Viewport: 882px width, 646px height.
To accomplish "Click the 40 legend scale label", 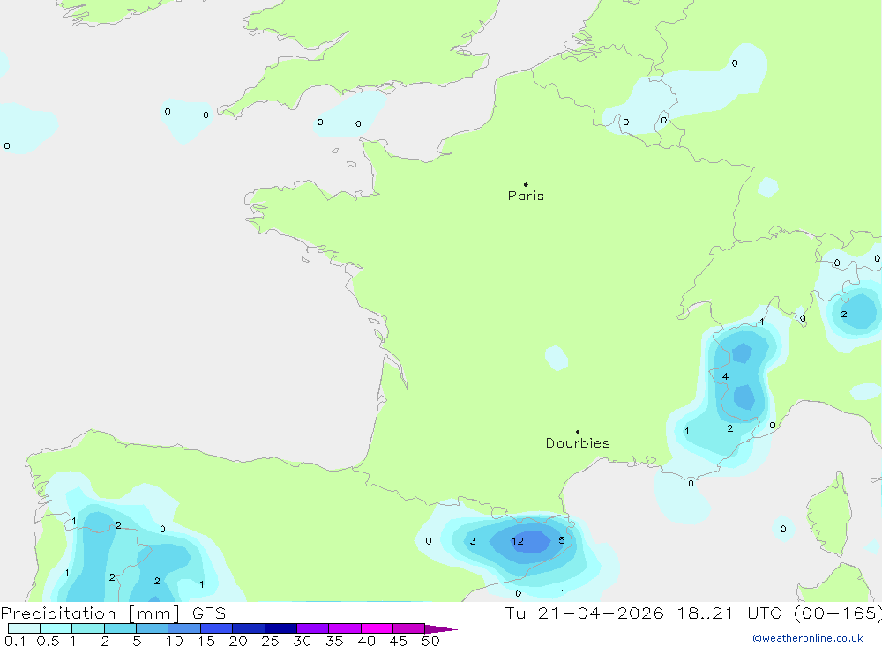I will click(367, 641).
